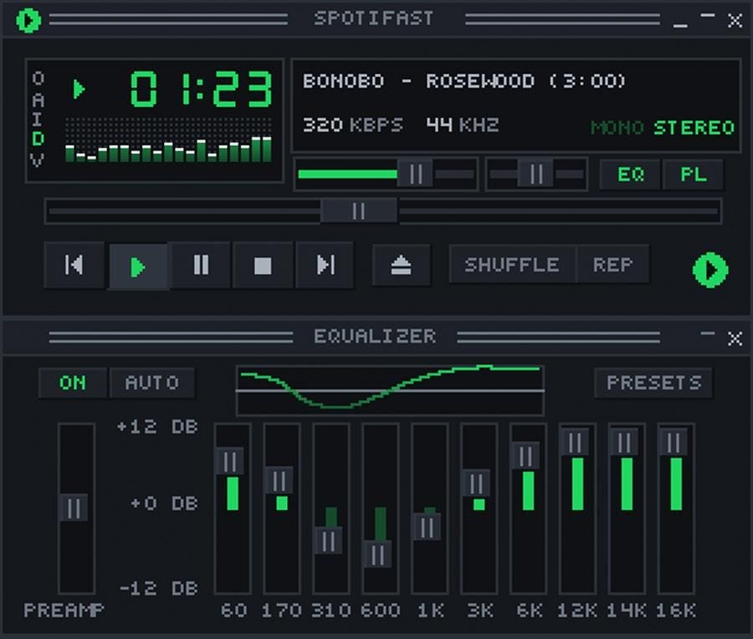Click the small play status indicator by timer
The image size is (753, 639).
(x=79, y=90)
